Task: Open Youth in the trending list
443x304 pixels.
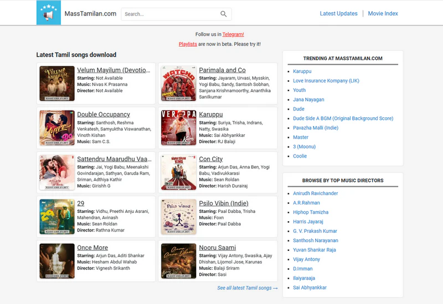Action: [299, 90]
